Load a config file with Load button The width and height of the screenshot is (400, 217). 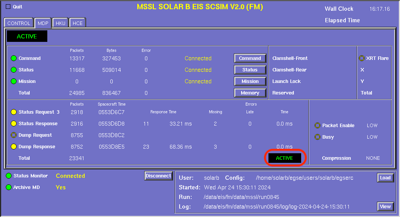coord(385,177)
